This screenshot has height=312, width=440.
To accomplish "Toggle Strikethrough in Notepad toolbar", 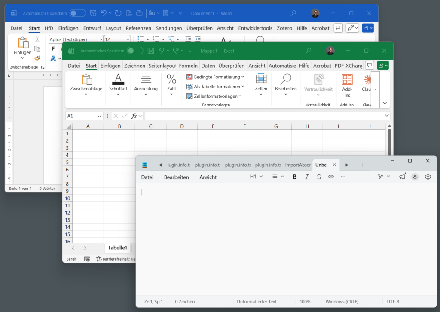I will click(319, 177).
